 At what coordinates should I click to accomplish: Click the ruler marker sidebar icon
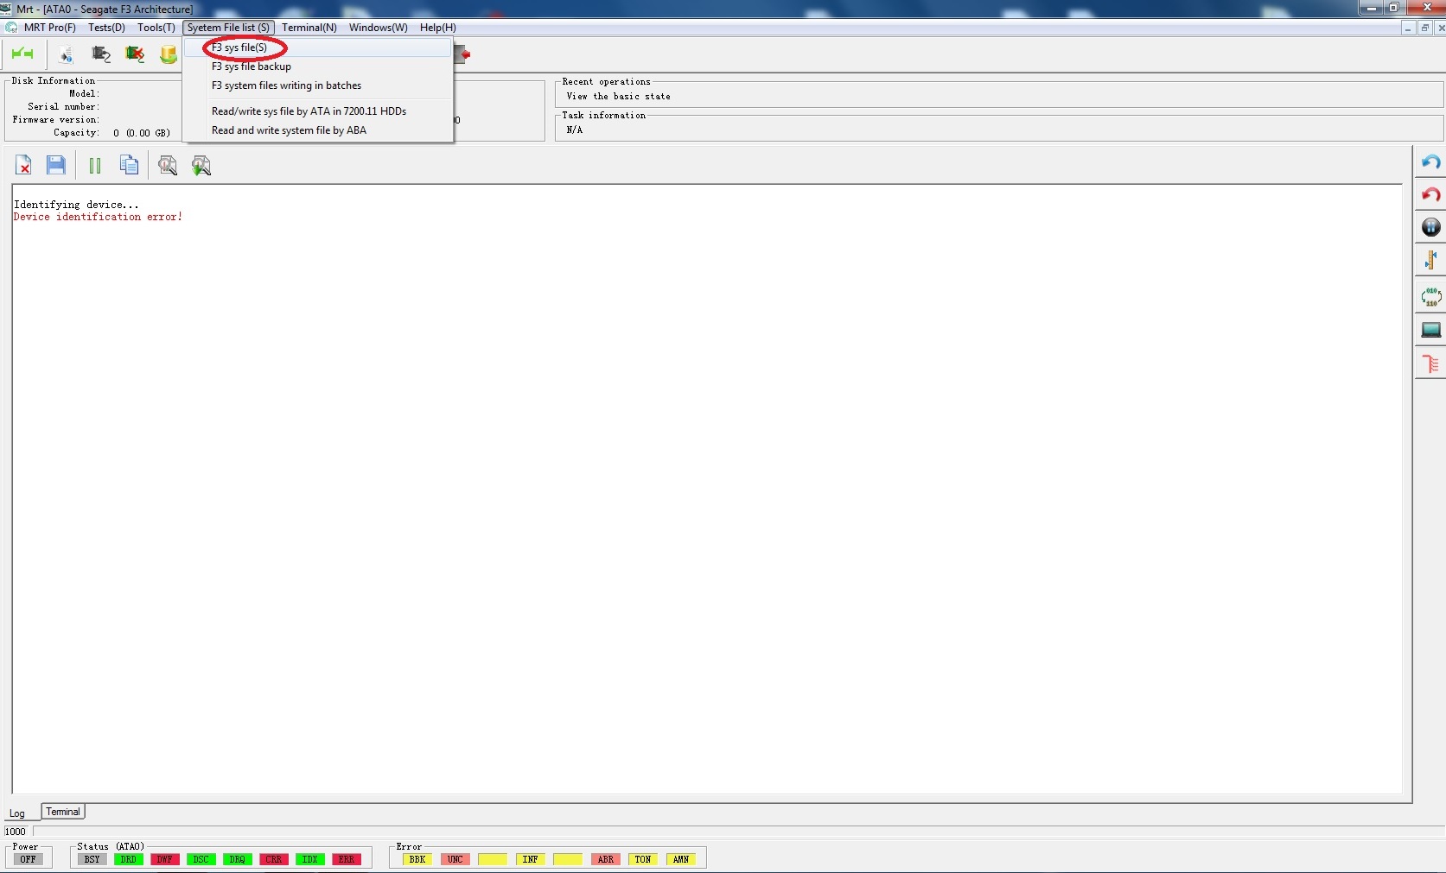pyautogui.click(x=1431, y=260)
